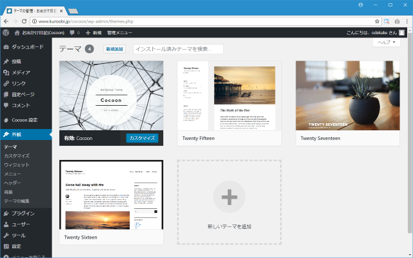Open ツール wrench item in the sidebar

pos(26,235)
